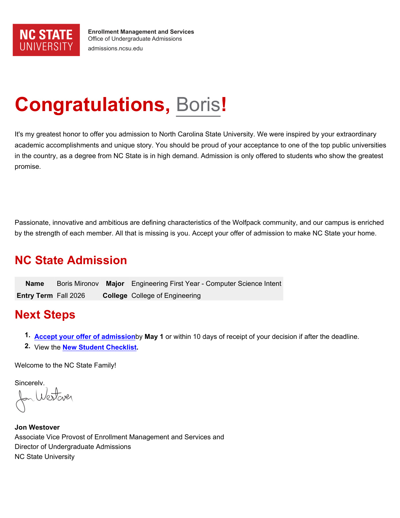Select the NC State Admission heading
Screen dimensions: 400x518
(71, 260)
